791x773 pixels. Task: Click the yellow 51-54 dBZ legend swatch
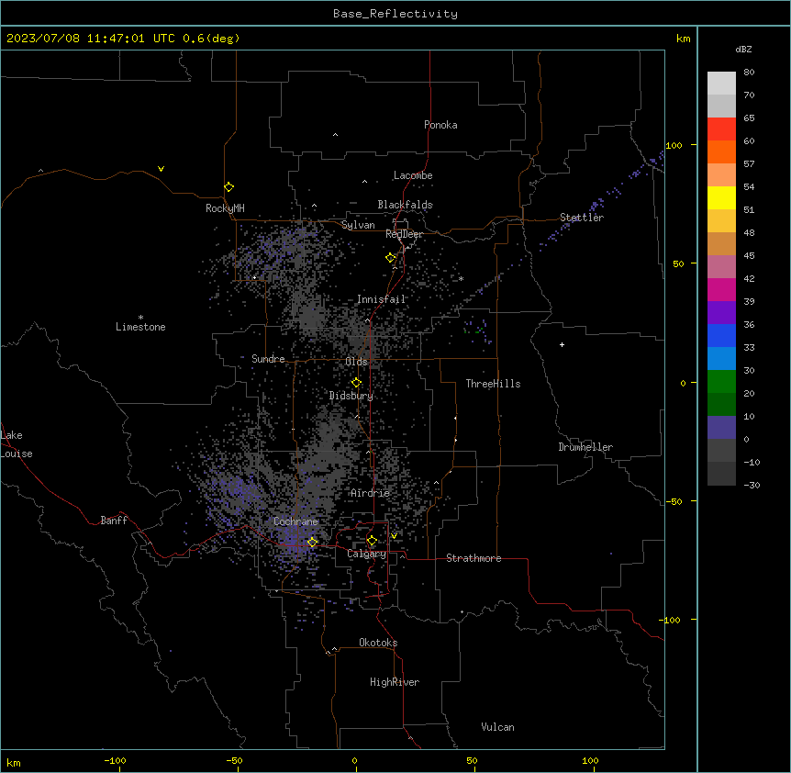[721, 197]
